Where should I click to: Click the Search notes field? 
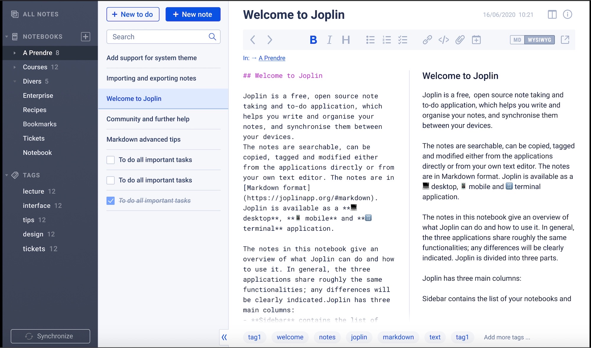(x=160, y=37)
